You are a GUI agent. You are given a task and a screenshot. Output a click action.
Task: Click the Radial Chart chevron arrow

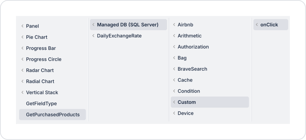[23, 81]
